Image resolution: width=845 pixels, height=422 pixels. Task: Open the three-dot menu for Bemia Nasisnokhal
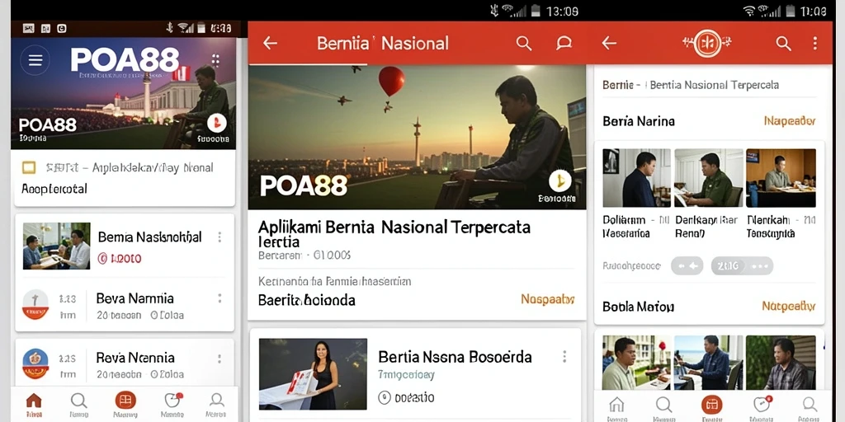point(220,237)
